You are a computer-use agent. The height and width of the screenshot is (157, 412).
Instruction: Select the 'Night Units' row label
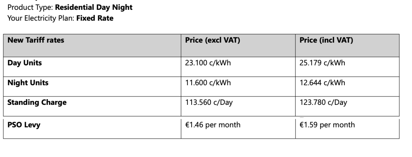(92, 87)
